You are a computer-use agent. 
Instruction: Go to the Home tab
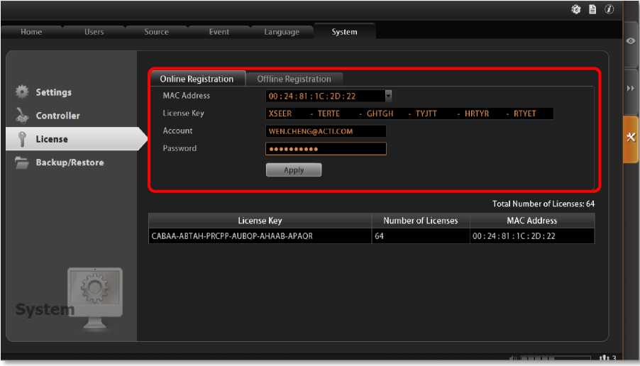click(x=31, y=32)
